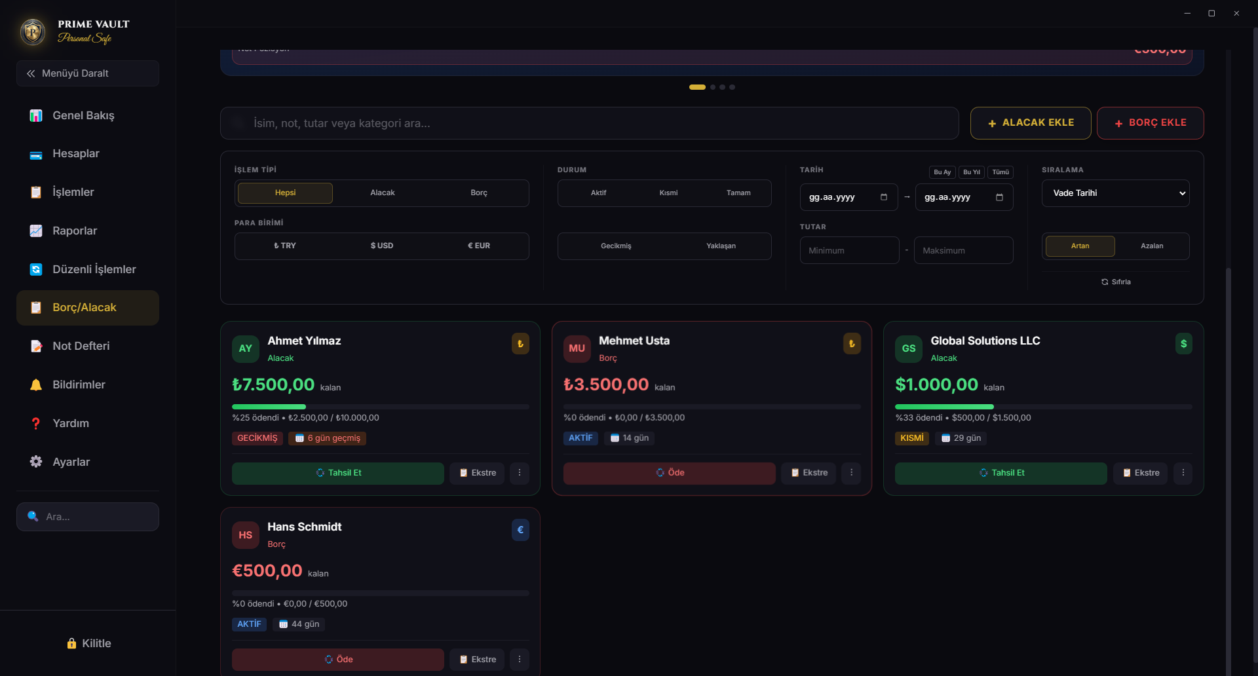Toggle the Gecikmiş status filter
The width and height of the screenshot is (1258, 676).
[x=616, y=246]
